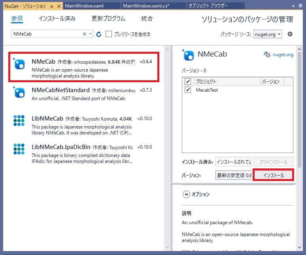The width and height of the screenshot is (306, 255).
Task: Click the LibNMeCab package icon
Action: [x=19, y=121]
